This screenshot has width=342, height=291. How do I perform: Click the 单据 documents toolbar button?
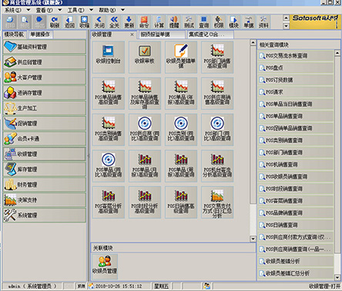(x=249, y=22)
